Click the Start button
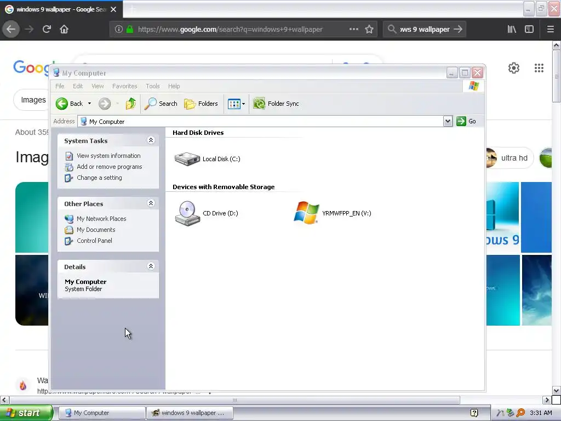Image resolution: width=561 pixels, height=421 pixels. 26,413
